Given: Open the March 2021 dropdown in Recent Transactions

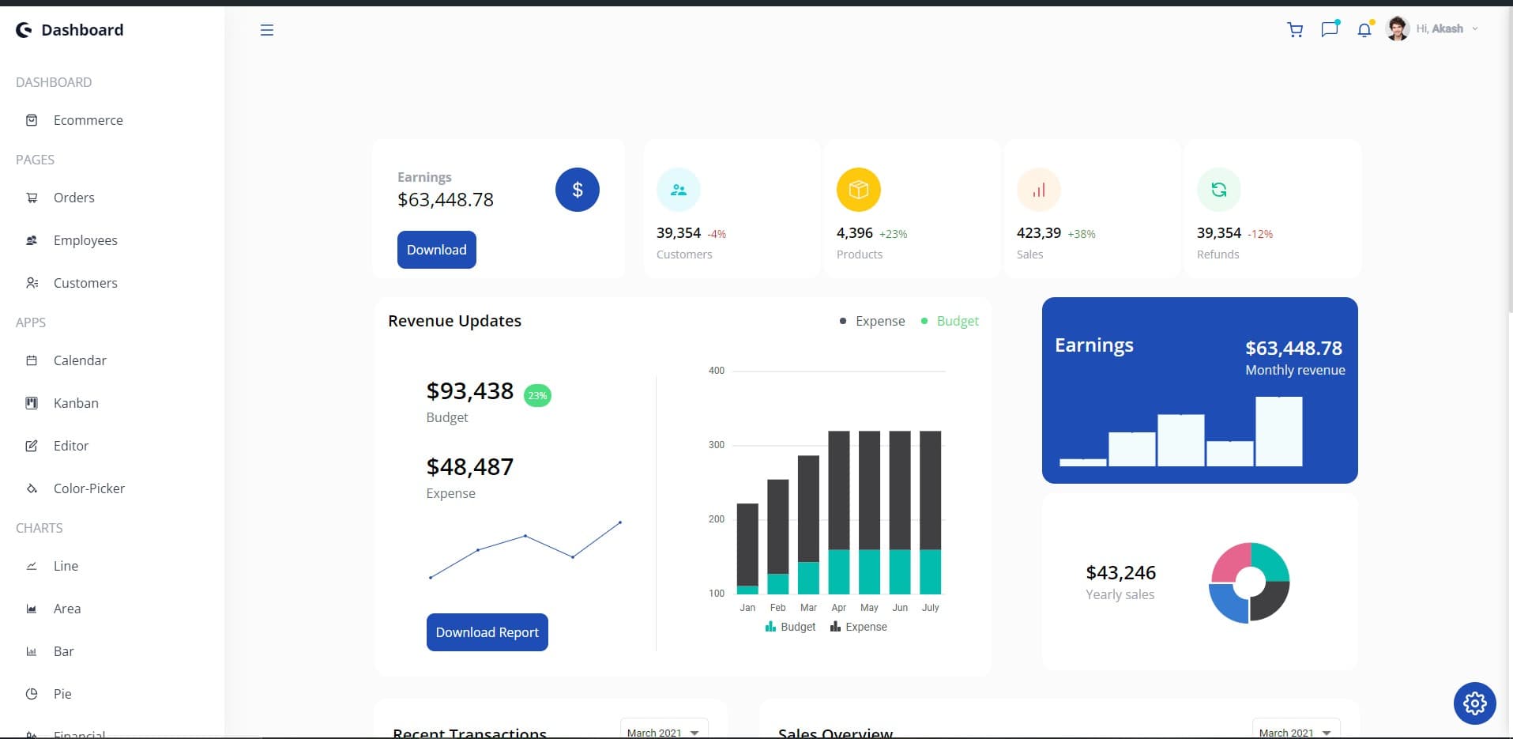Looking at the screenshot, I should pos(663,731).
